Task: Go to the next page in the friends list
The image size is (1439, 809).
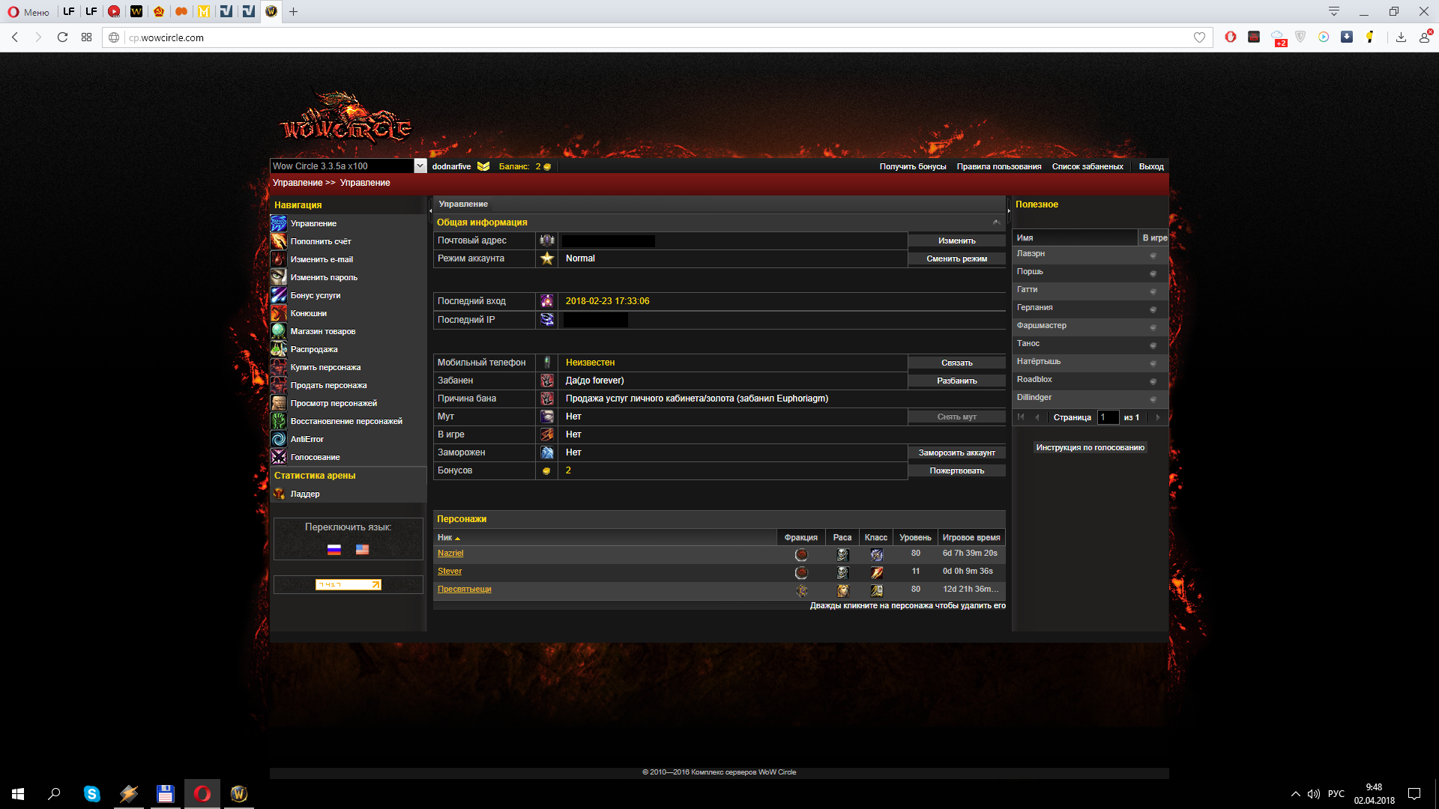Action: pos(1158,417)
